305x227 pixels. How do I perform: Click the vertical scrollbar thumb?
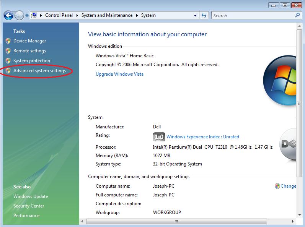coord(299,103)
